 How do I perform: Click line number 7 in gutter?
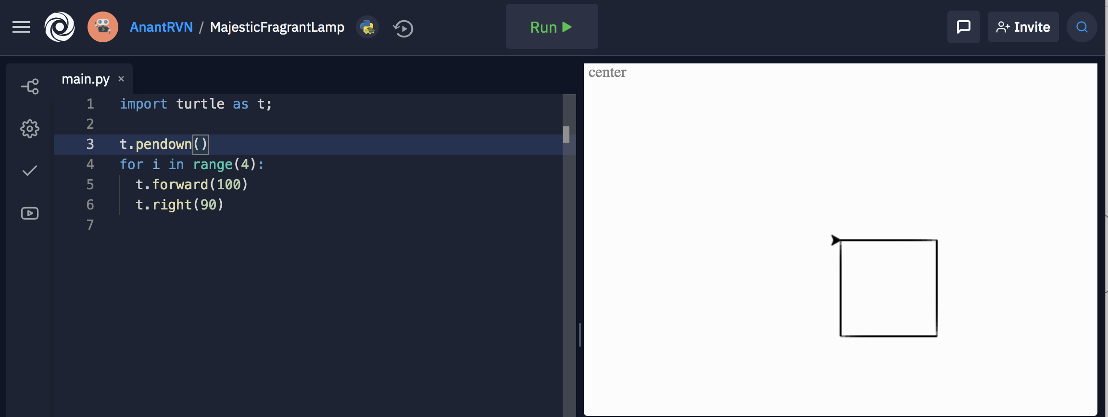click(x=90, y=225)
